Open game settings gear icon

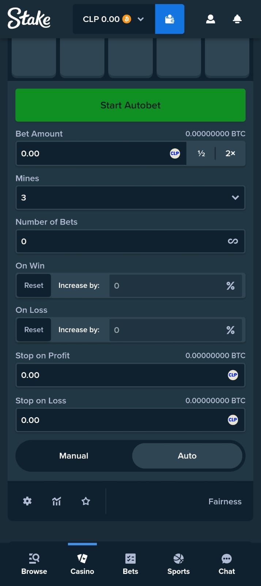click(27, 501)
